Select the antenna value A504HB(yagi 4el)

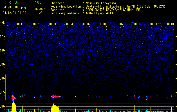coord(99,13)
